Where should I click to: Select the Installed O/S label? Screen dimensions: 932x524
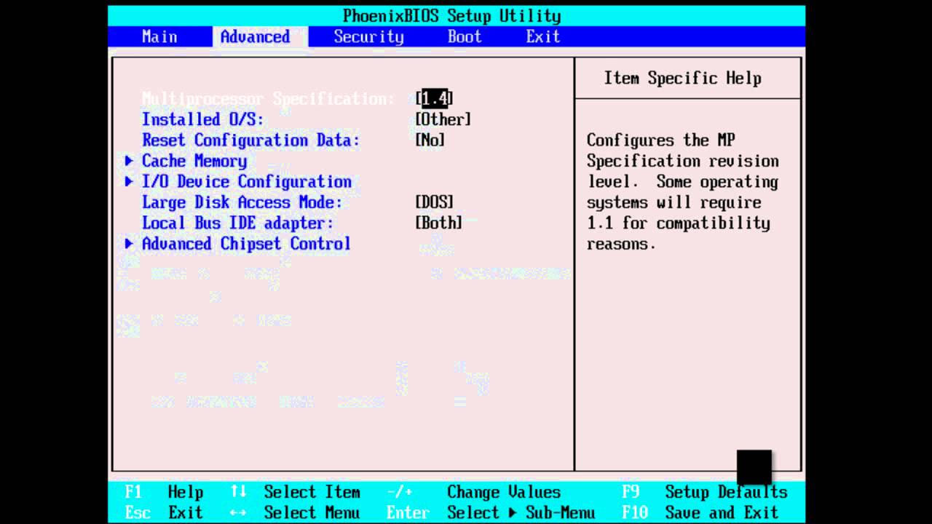click(x=202, y=119)
